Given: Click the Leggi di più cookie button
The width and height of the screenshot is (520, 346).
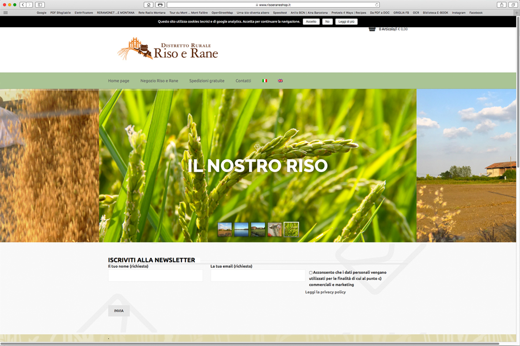Looking at the screenshot, I should point(346,22).
